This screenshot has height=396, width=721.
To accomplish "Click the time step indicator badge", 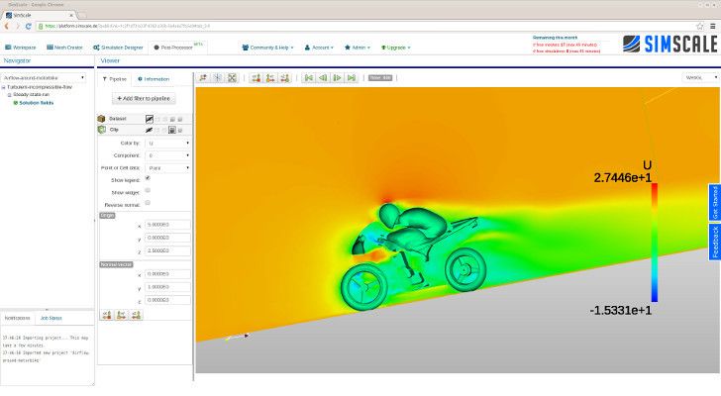I will coord(380,77).
